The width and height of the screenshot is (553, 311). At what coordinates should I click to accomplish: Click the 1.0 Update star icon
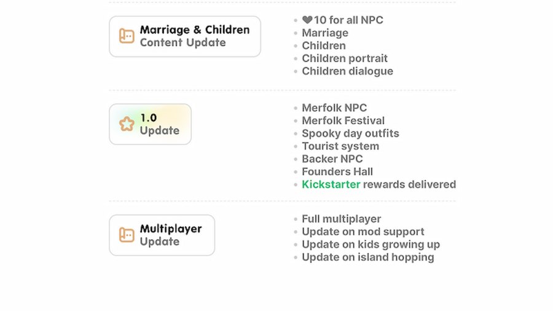click(x=127, y=124)
